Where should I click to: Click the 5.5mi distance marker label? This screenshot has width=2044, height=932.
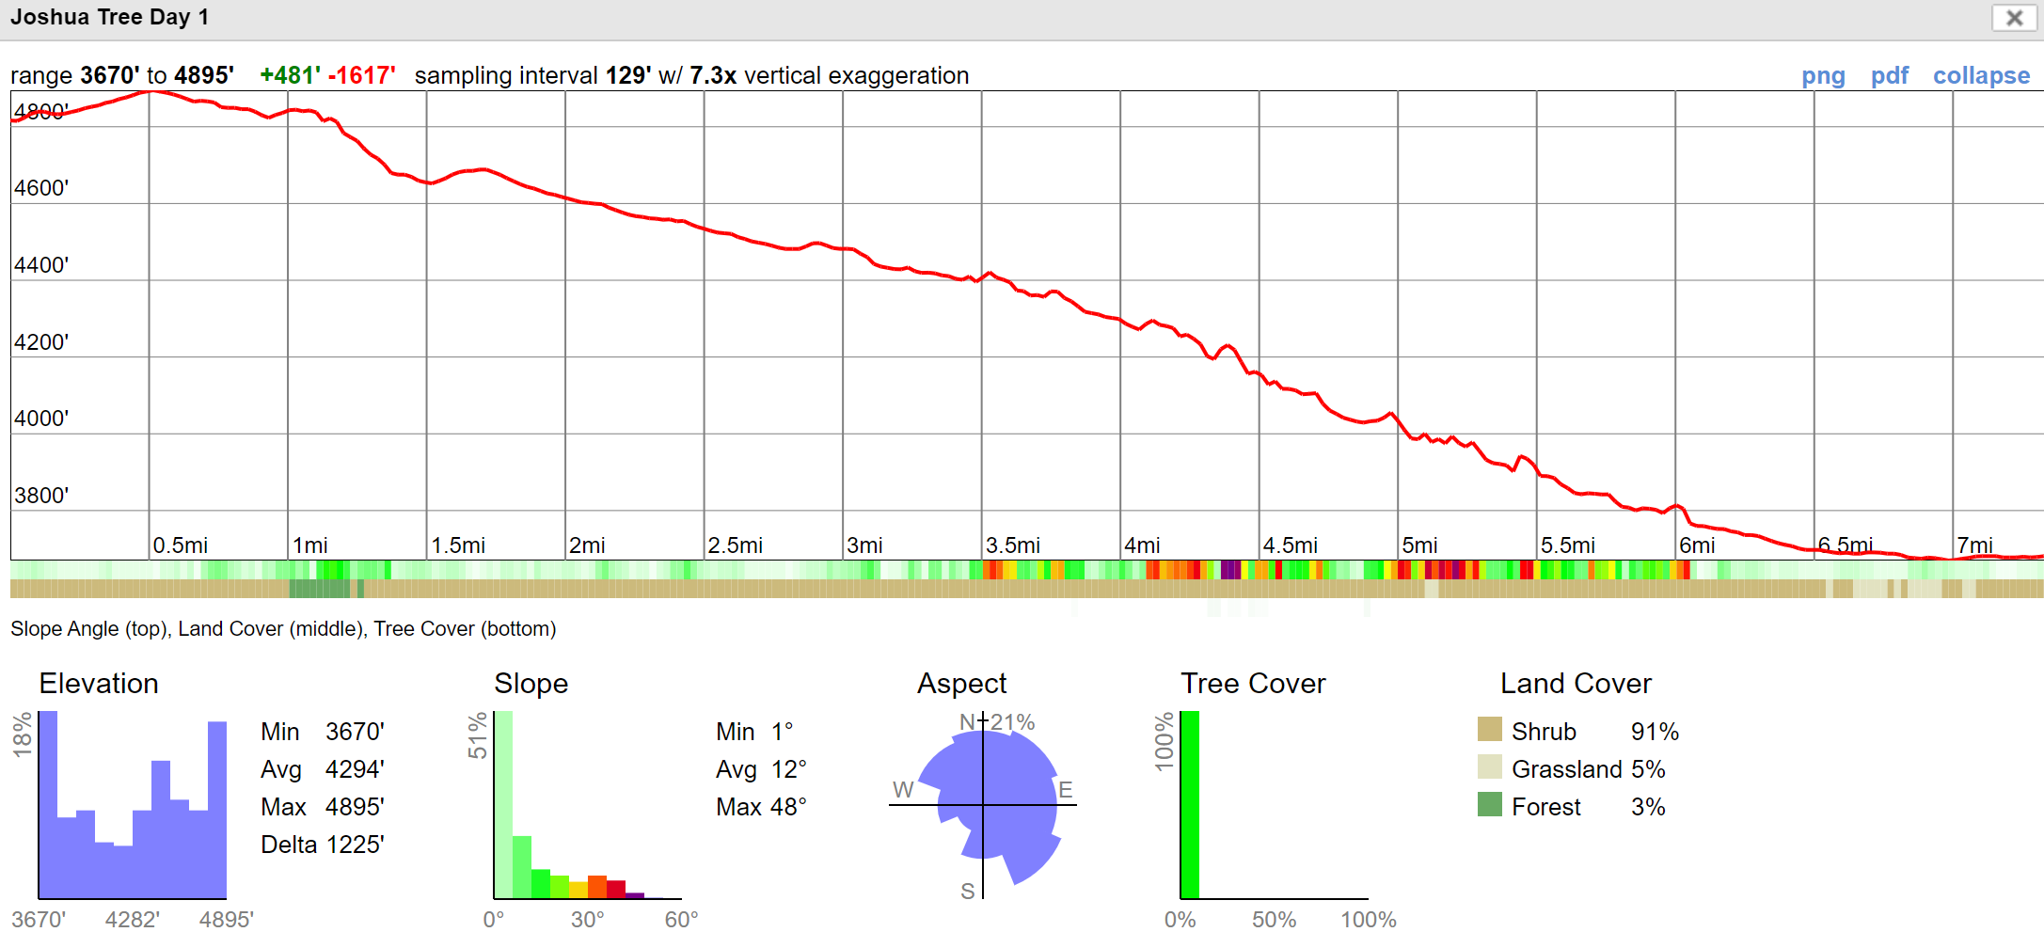coord(1568,545)
